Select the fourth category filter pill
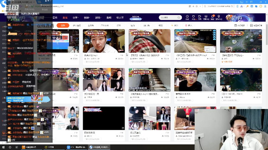Image resolution: width=268 pixels, height=150 pixels. (105, 25)
